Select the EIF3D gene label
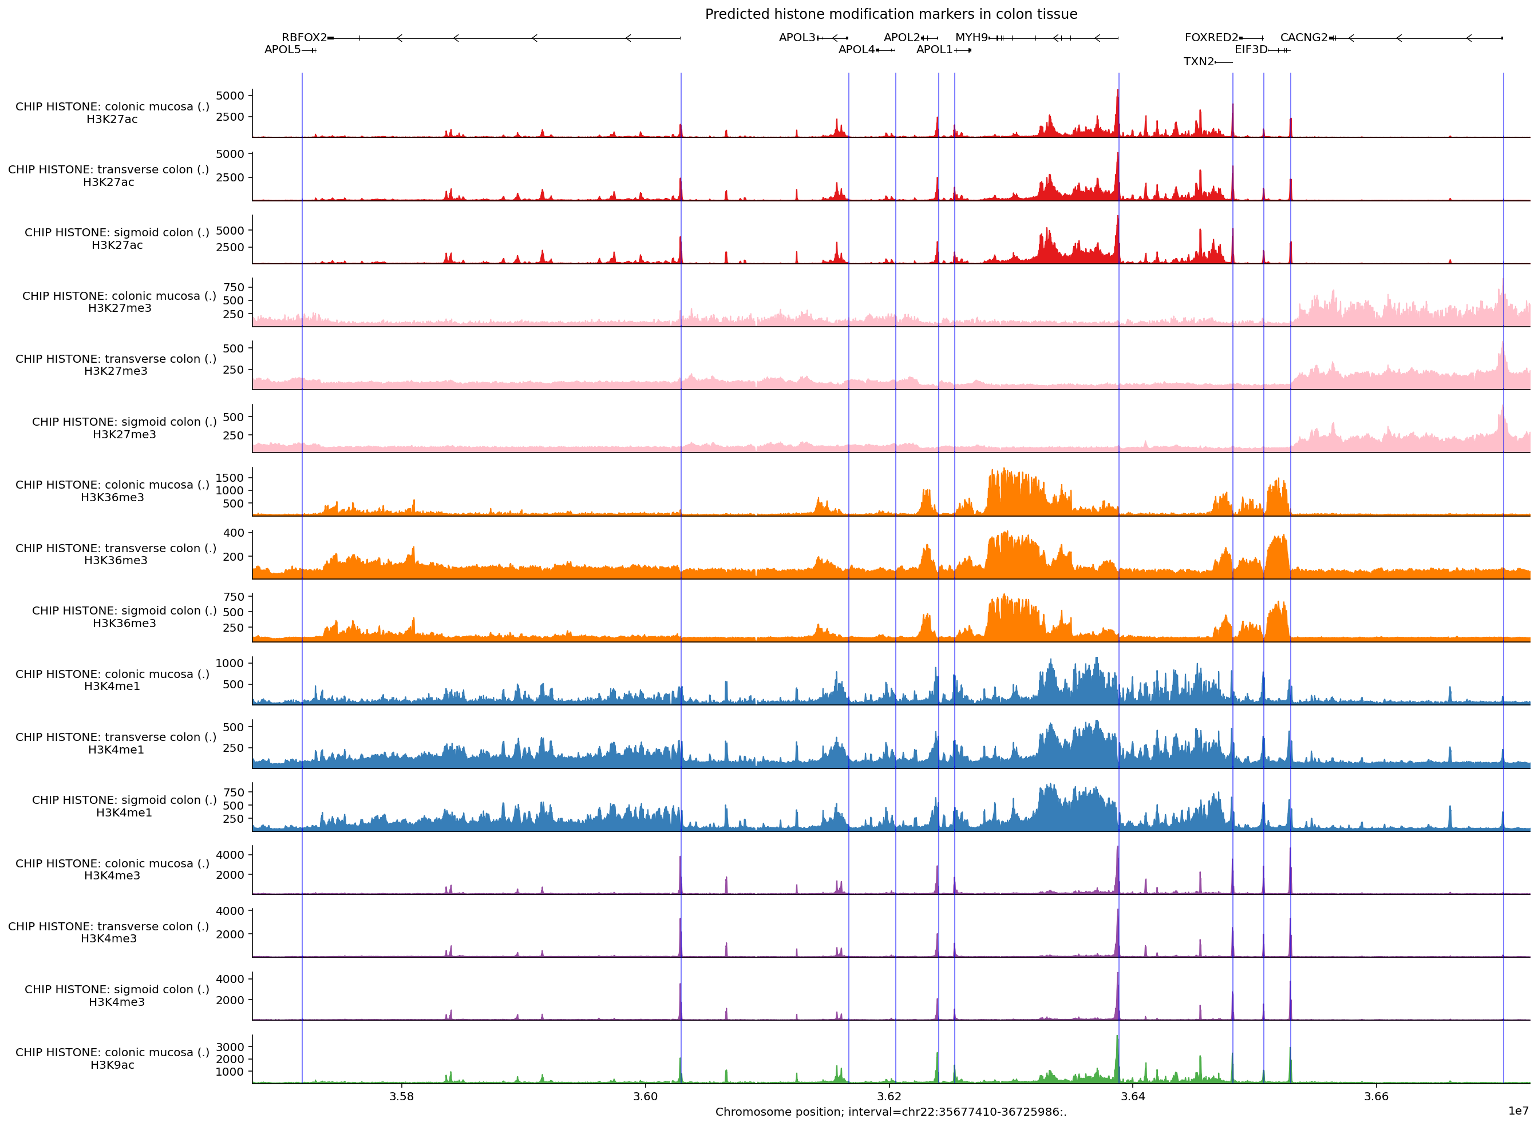The width and height of the screenshot is (1538, 1126). (x=1251, y=50)
